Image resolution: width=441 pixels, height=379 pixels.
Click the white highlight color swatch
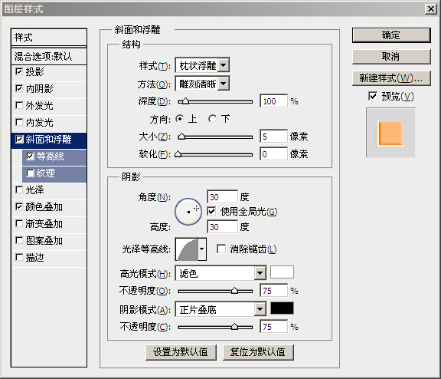pos(282,272)
